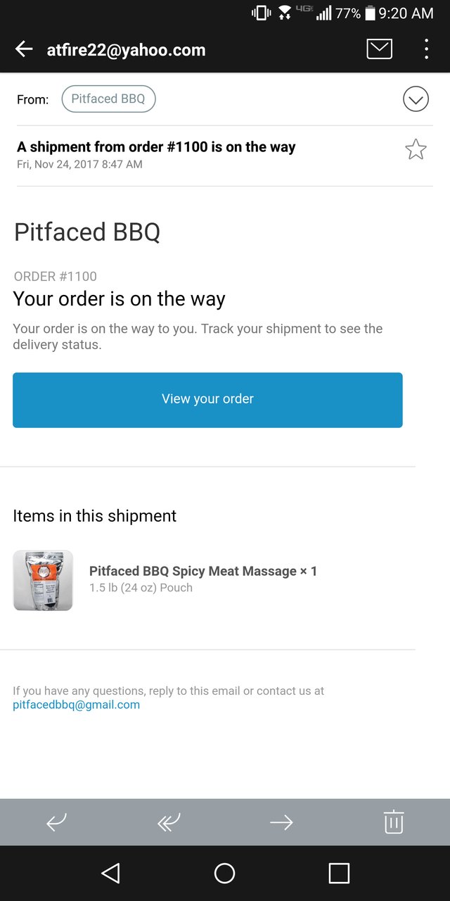Select the atfire22@yahoo.com account title
Viewport: 450px width, 901px height.
click(x=127, y=50)
